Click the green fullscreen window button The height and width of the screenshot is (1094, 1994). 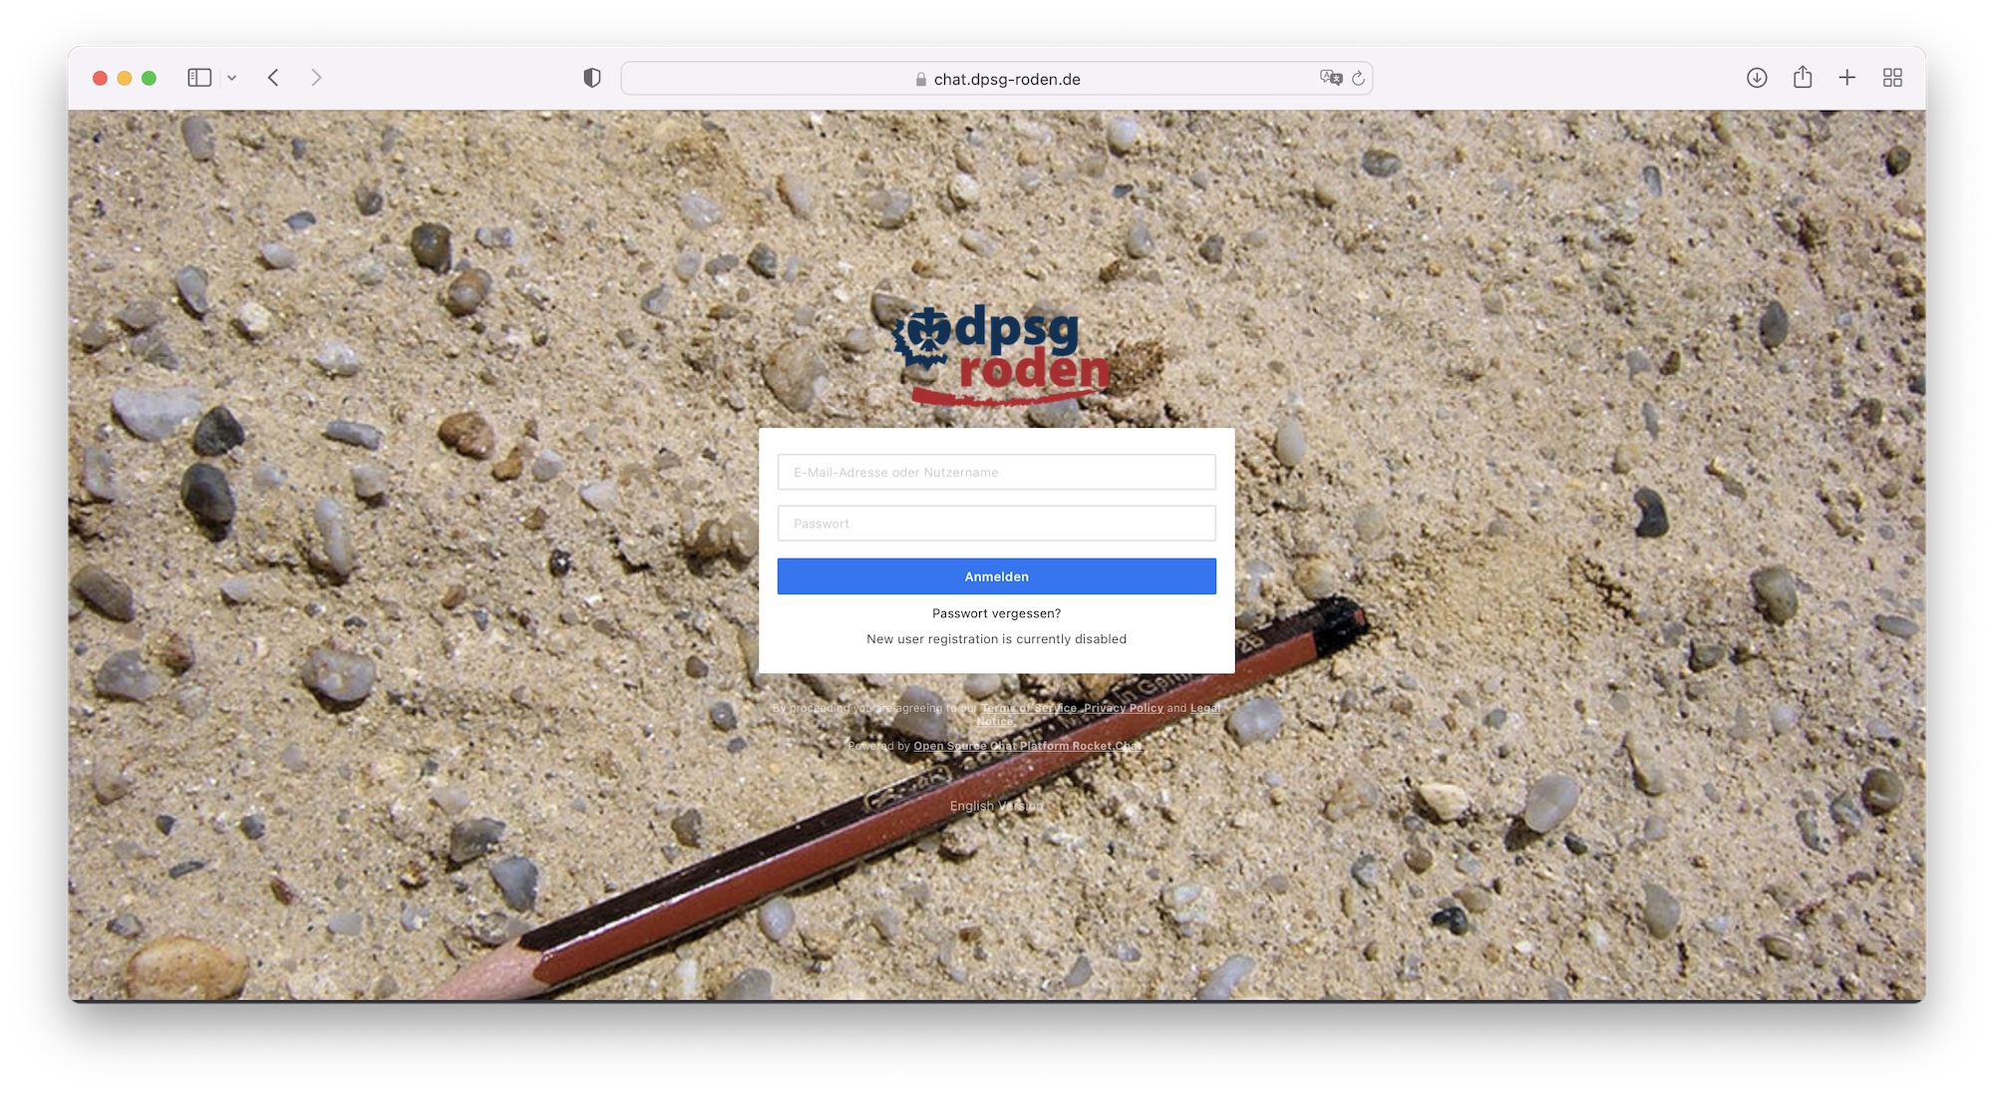(149, 78)
